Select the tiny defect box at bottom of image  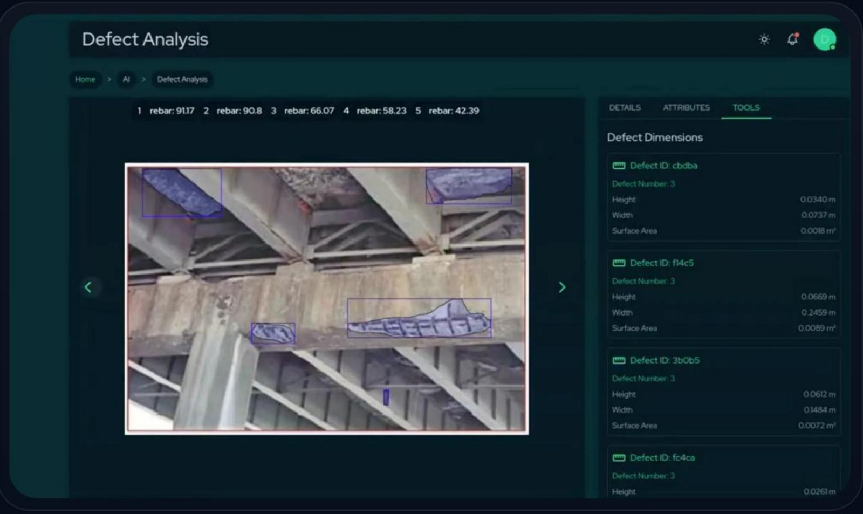386,397
